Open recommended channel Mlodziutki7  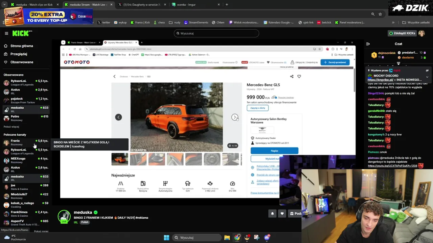click(26, 196)
